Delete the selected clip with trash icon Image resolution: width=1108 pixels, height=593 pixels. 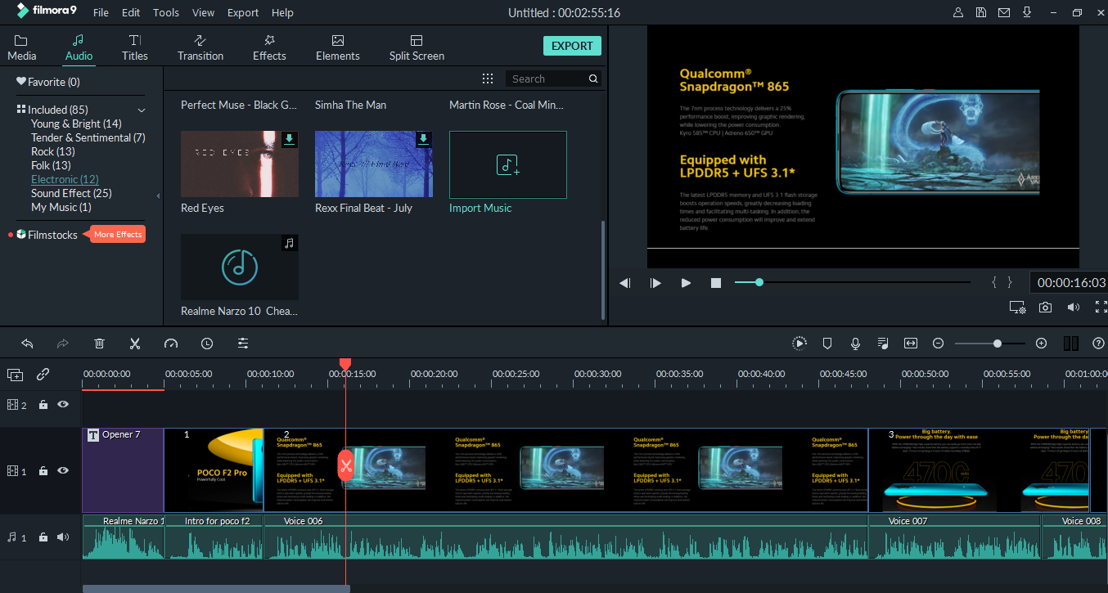click(x=99, y=344)
